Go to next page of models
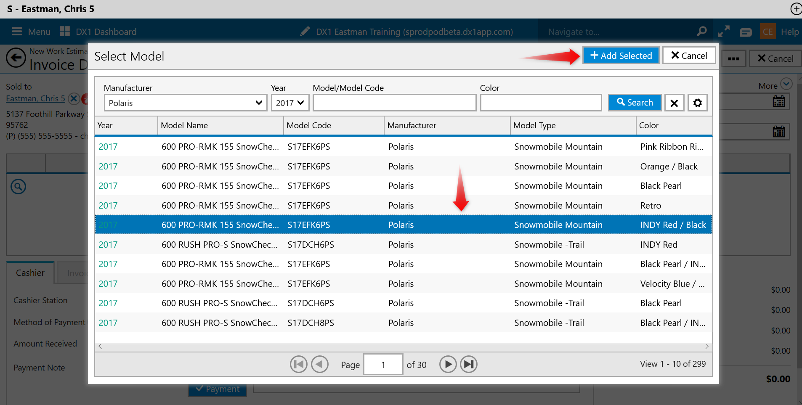 (448, 364)
